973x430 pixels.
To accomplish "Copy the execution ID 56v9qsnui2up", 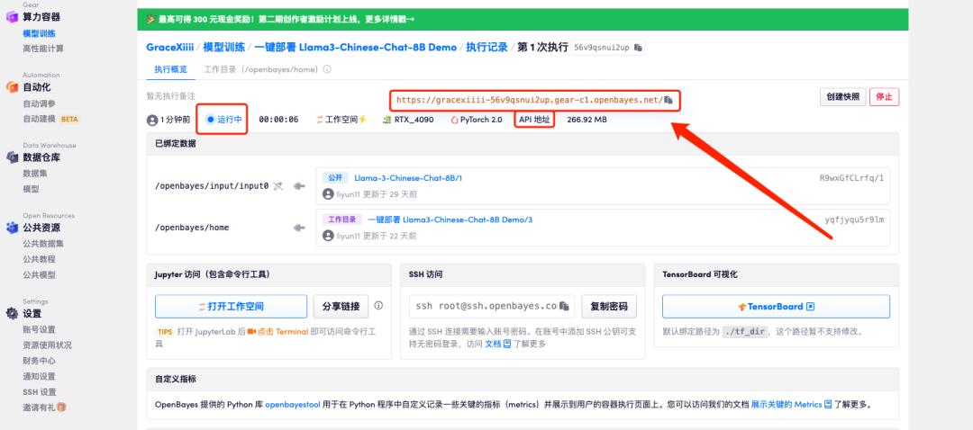I will click(639, 48).
